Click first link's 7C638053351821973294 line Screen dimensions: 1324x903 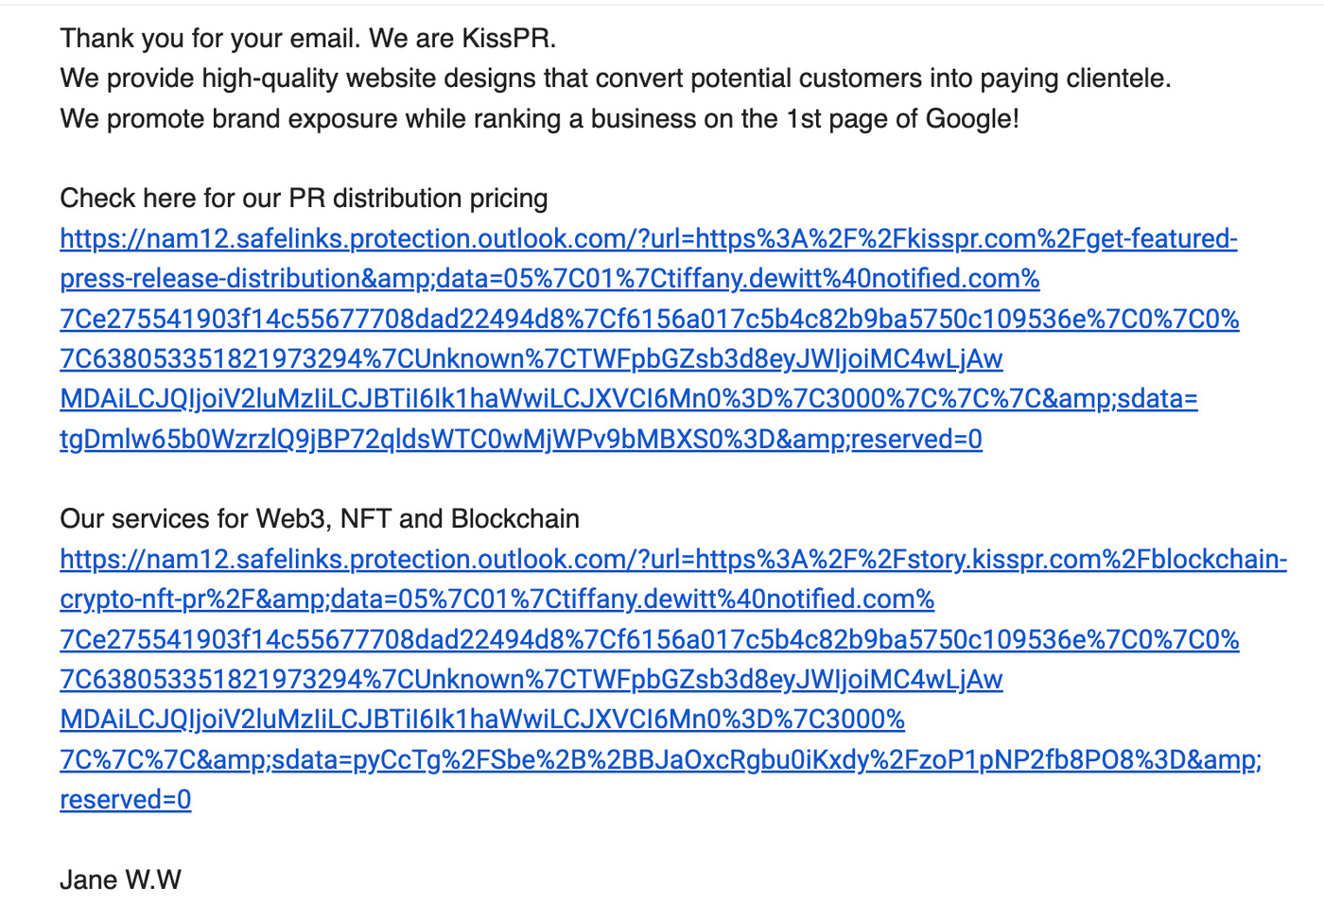tap(531, 358)
